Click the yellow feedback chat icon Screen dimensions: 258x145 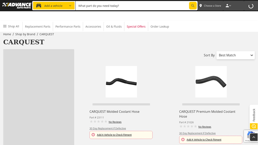254,126
